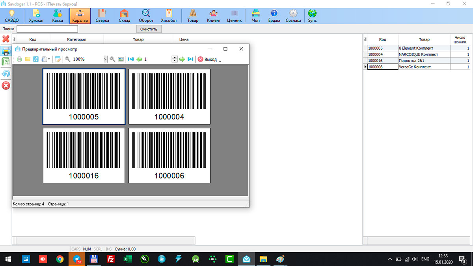This screenshot has width=473, height=266.
Task: Click the zoom in magnifier icon
Action: pos(112,59)
